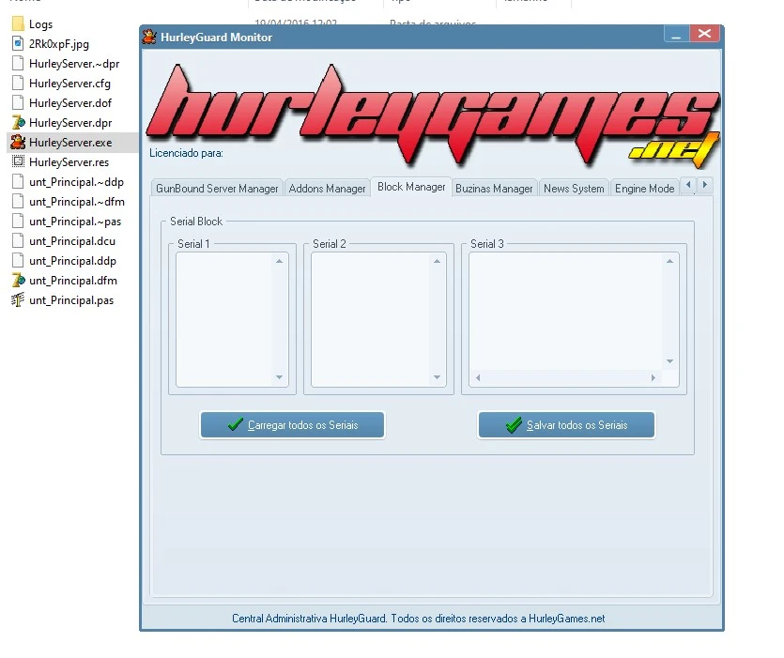This screenshot has width=784, height=658.
Task: Minimize the HurleyGuard Monitor window
Action: (x=677, y=34)
